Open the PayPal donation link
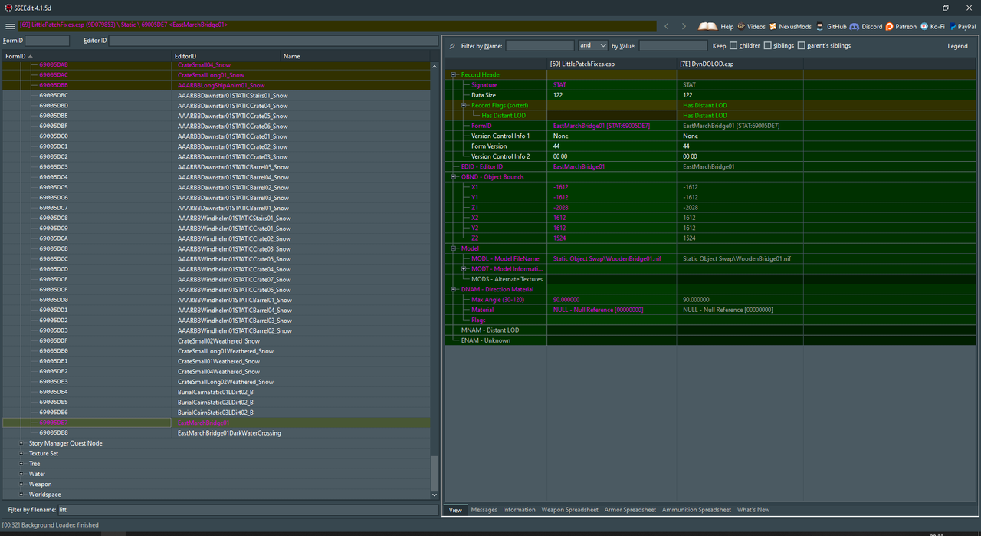Screen dimensions: 981x536 pyautogui.click(x=962, y=26)
